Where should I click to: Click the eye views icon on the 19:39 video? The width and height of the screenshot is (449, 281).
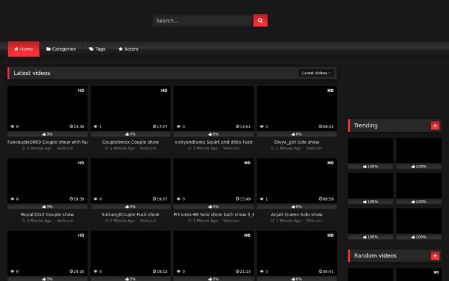[12, 199]
